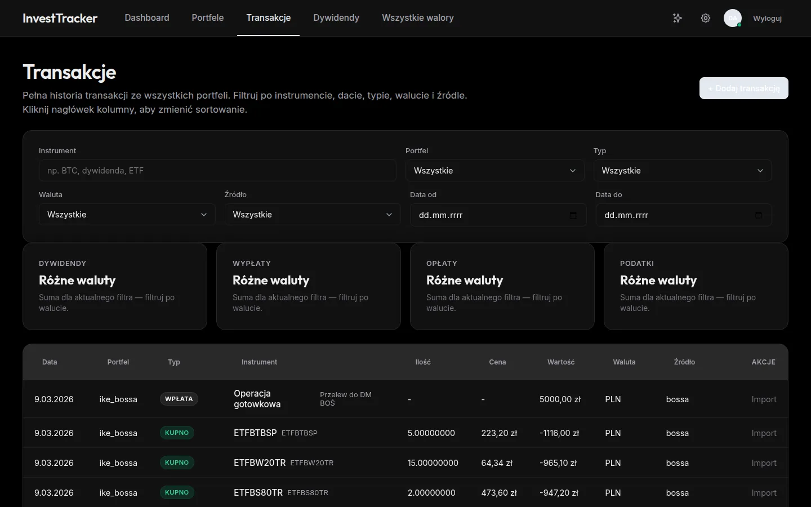Click the Instrument search field
The height and width of the screenshot is (507, 811).
coord(217,170)
